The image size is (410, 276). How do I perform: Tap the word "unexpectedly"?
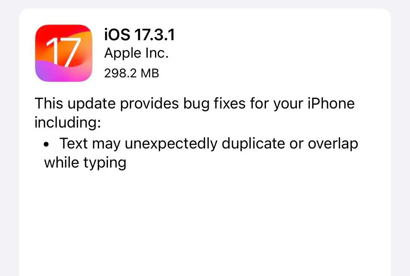point(171,144)
